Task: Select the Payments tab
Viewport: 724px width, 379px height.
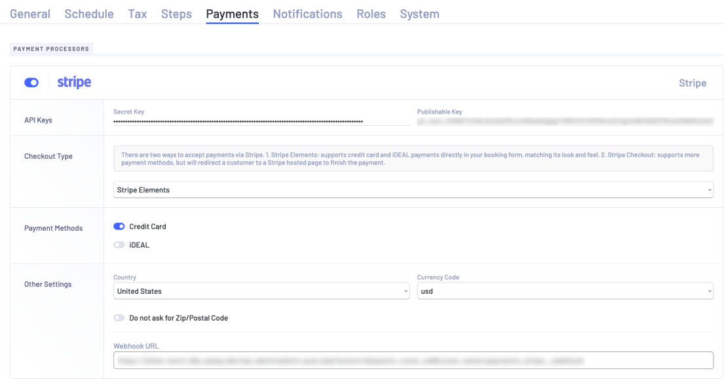Action: 232,14
